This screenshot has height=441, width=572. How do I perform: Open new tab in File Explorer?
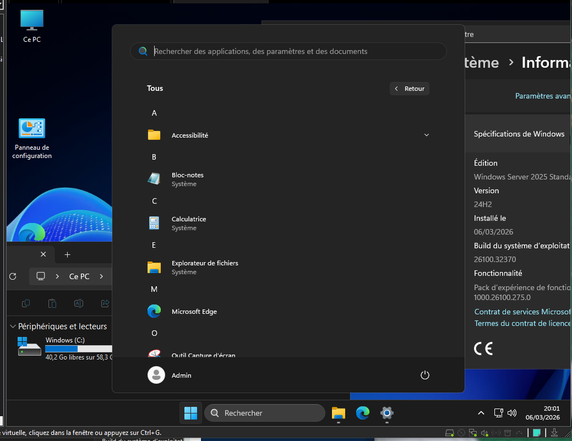point(68,254)
